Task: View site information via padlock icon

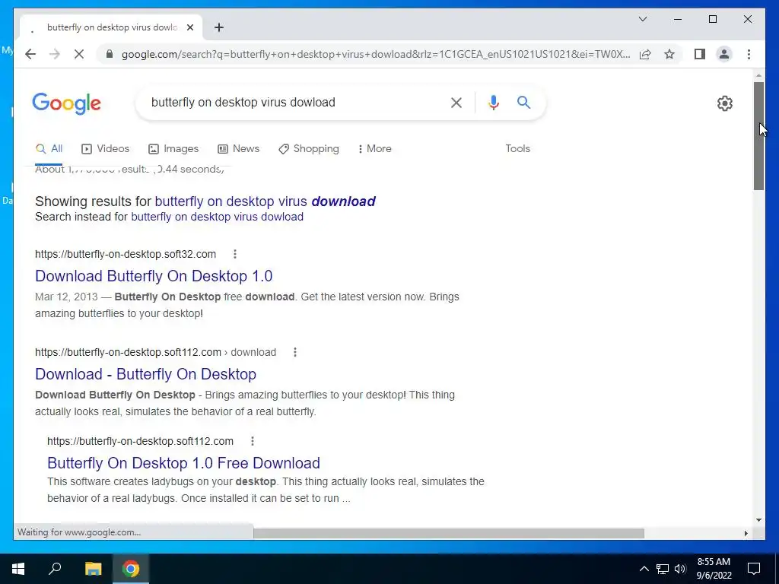Action: coord(110,54)
